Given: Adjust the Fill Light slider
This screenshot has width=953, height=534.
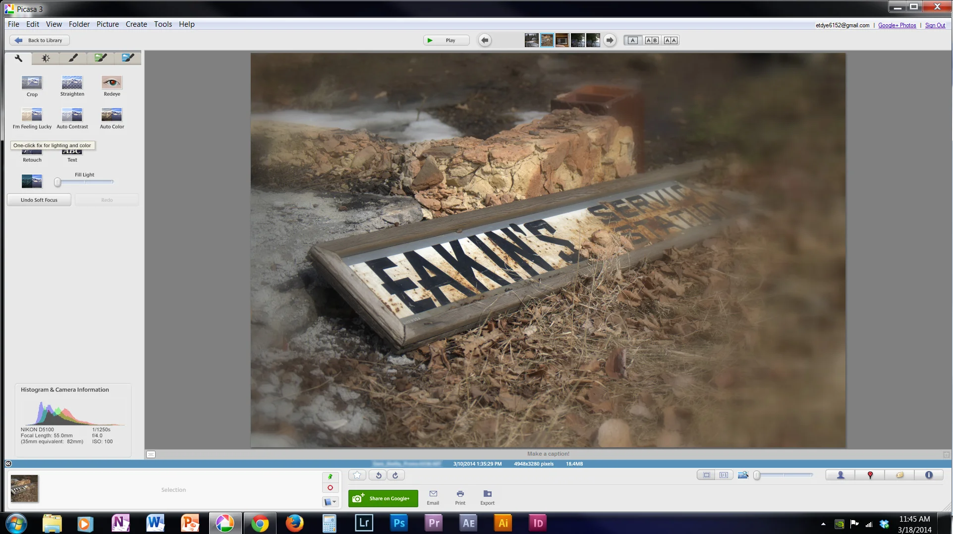Looking at the screenshot, I should (84, 182).
